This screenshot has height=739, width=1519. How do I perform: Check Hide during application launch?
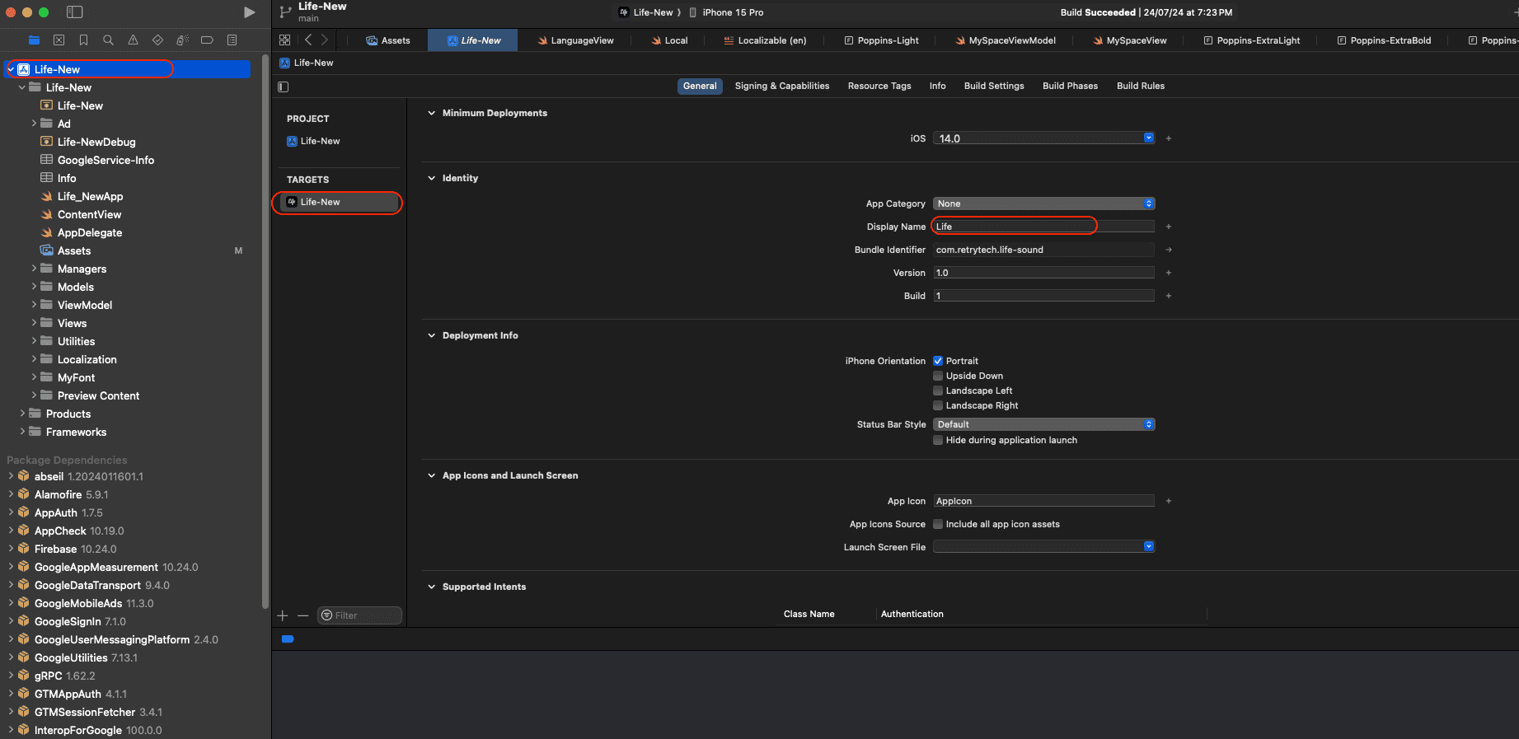(x=938, y=440)
